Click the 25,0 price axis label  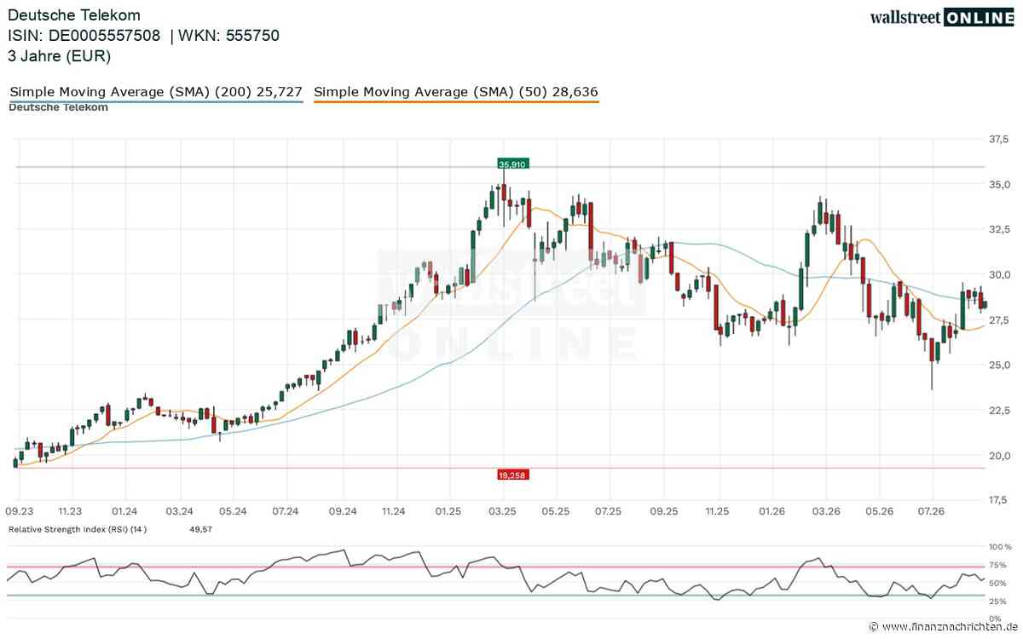pos(998,365)
